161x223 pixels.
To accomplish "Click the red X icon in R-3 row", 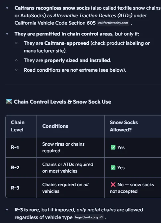I will (x=113, y=185).
